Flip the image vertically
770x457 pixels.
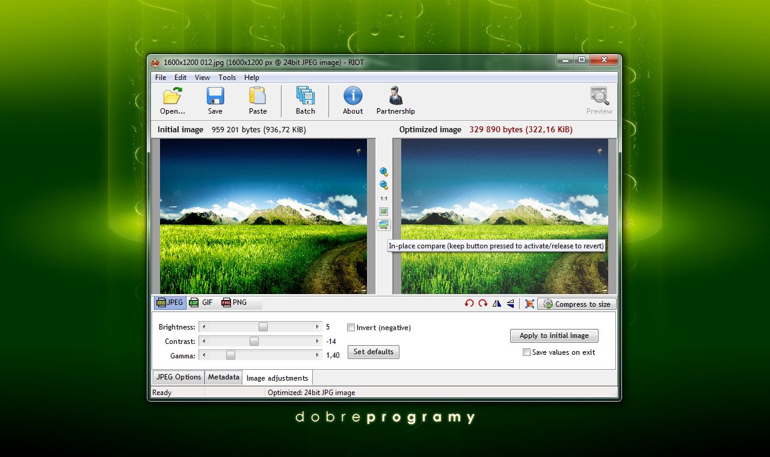pyautogui.click(x=510, y=304)
